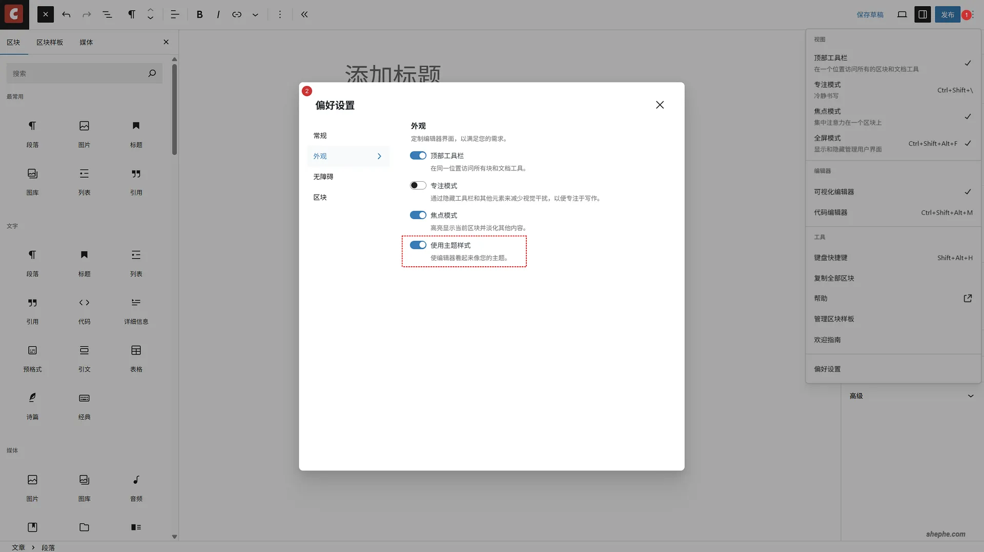Open the formatting options dropdown arrow in toolbar
984x552 pixels.
255,14
